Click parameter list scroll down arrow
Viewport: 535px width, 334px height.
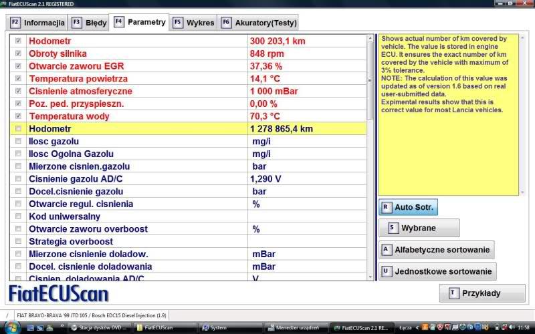tap(370, 277)
